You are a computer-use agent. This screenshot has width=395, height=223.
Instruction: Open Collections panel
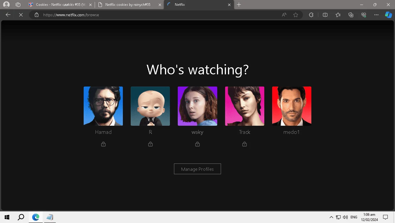coord(351,15)
